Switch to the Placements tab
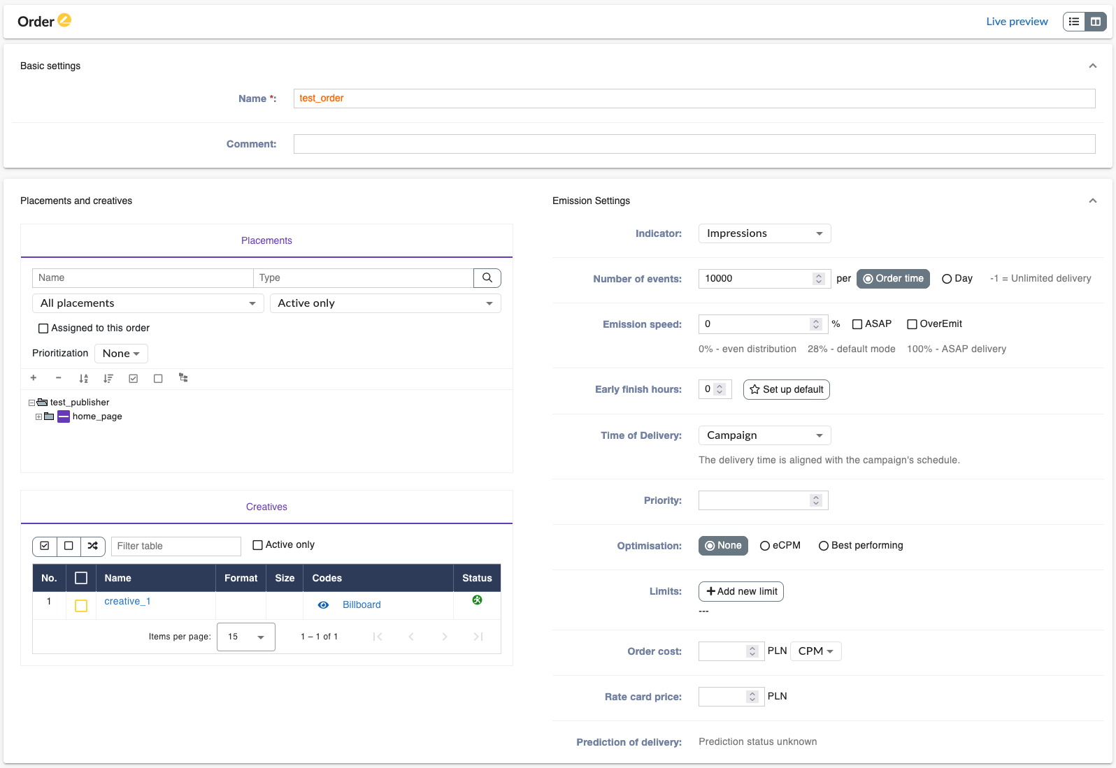 pyautogui.click(x=266, y=240)
